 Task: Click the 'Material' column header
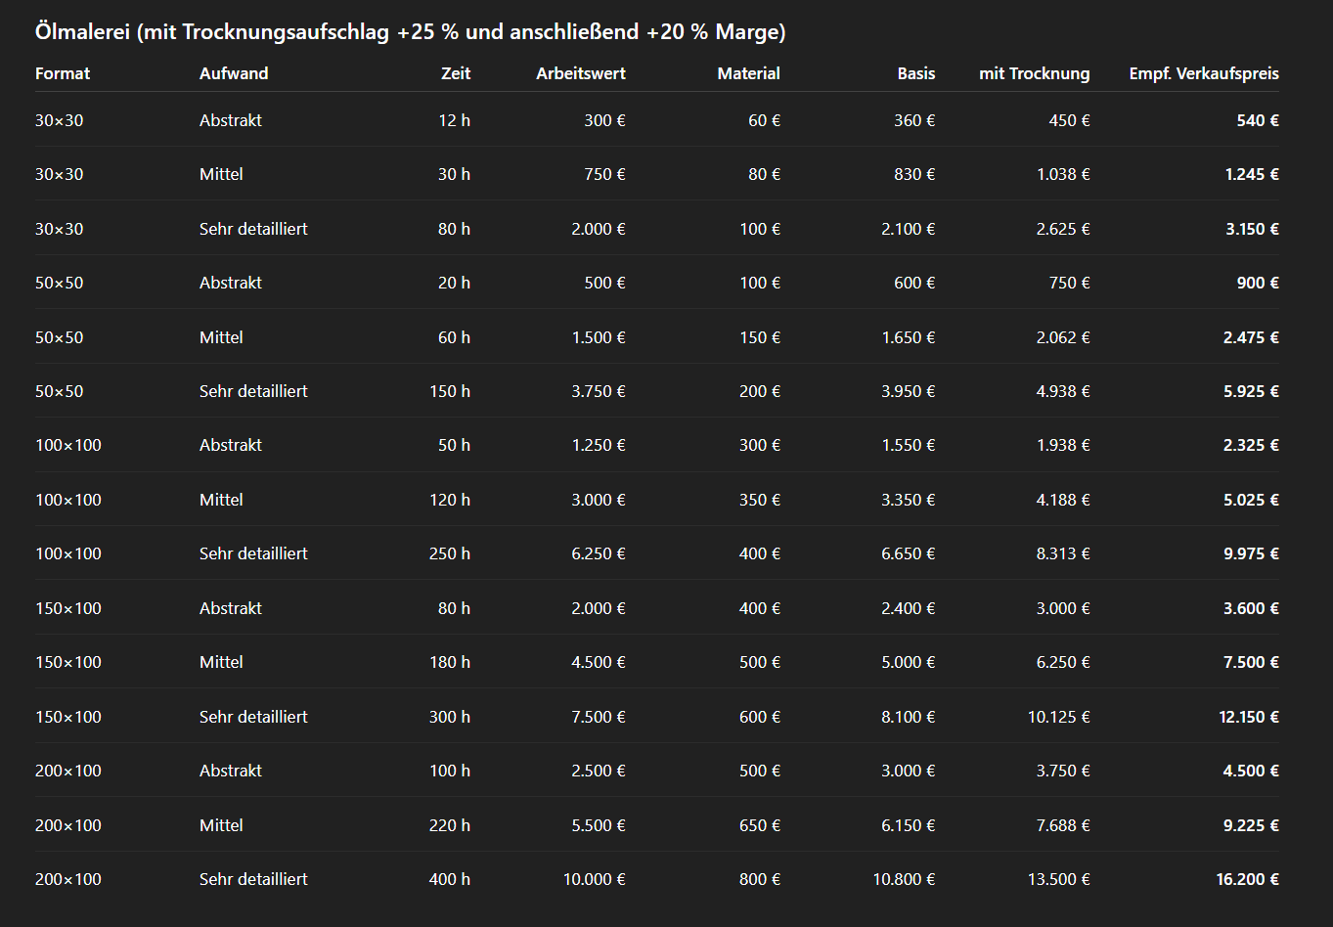[748, 73]
